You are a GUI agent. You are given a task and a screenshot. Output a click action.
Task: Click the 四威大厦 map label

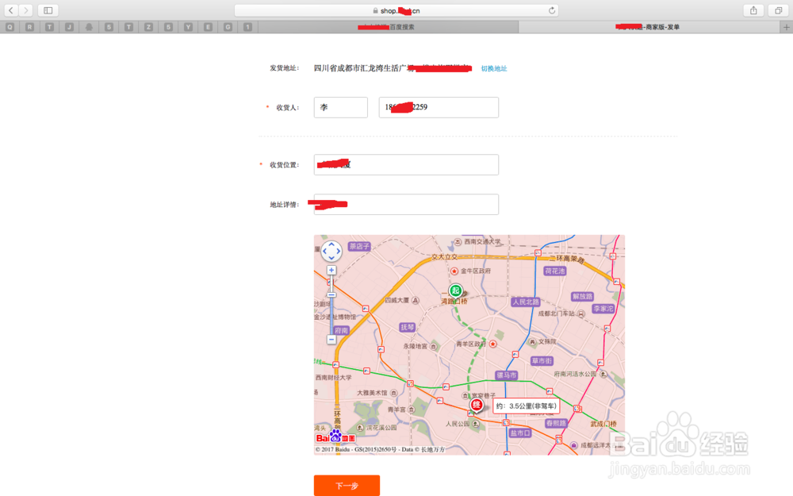397,300
